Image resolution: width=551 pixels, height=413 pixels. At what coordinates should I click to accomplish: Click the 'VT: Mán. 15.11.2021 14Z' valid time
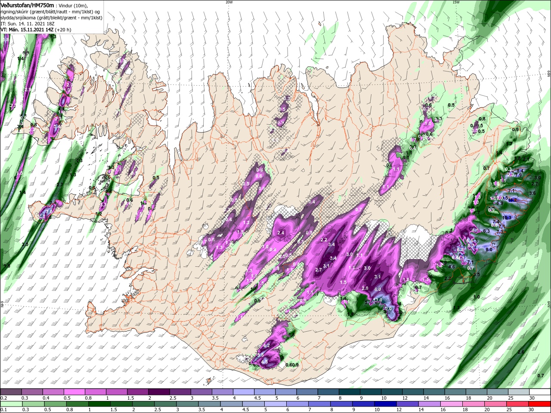(x=27, y=30)
